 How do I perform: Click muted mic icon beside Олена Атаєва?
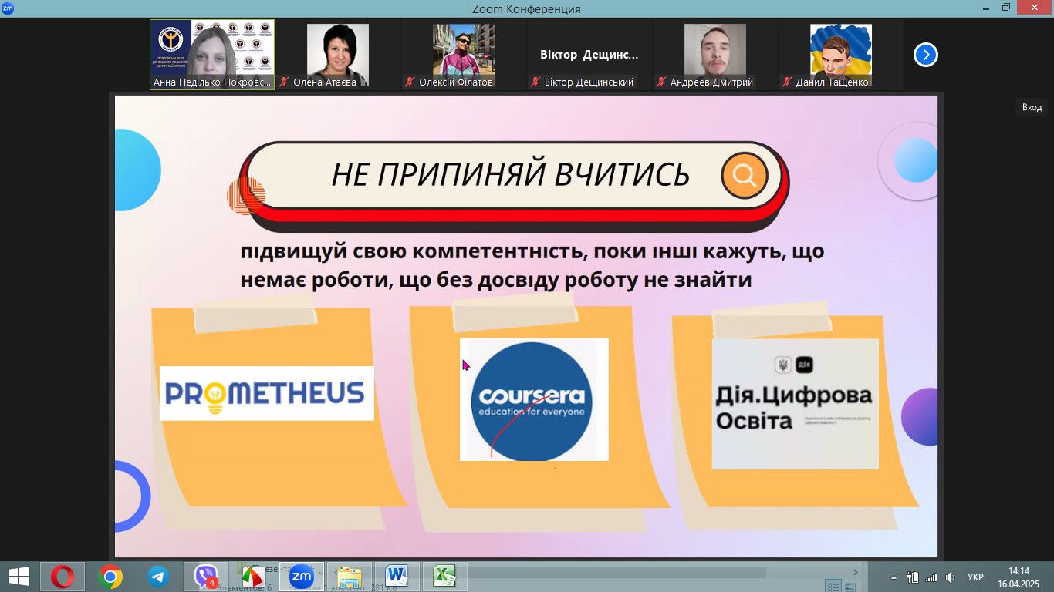click(285, 82)
